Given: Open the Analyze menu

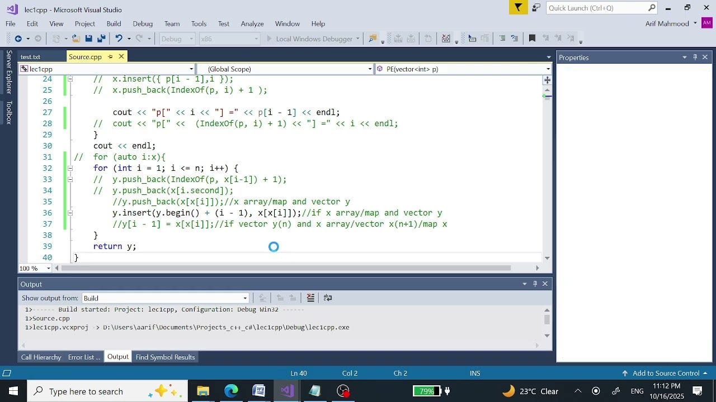Looking at the screenshot, I should (252, 23).
